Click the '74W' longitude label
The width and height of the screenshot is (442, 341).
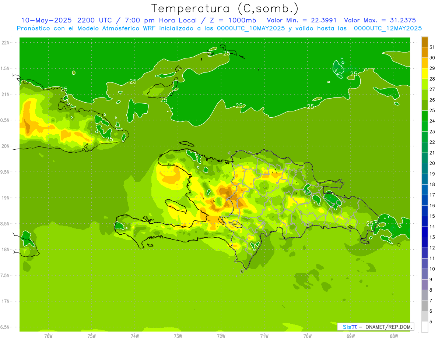(135, 336)
